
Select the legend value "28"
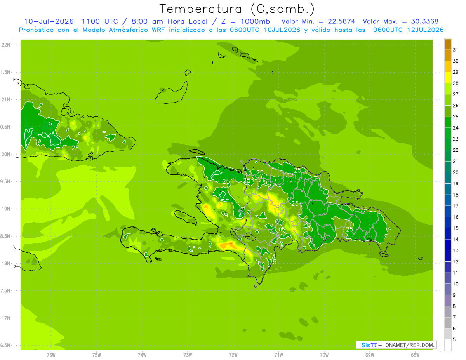click(456, 83)
